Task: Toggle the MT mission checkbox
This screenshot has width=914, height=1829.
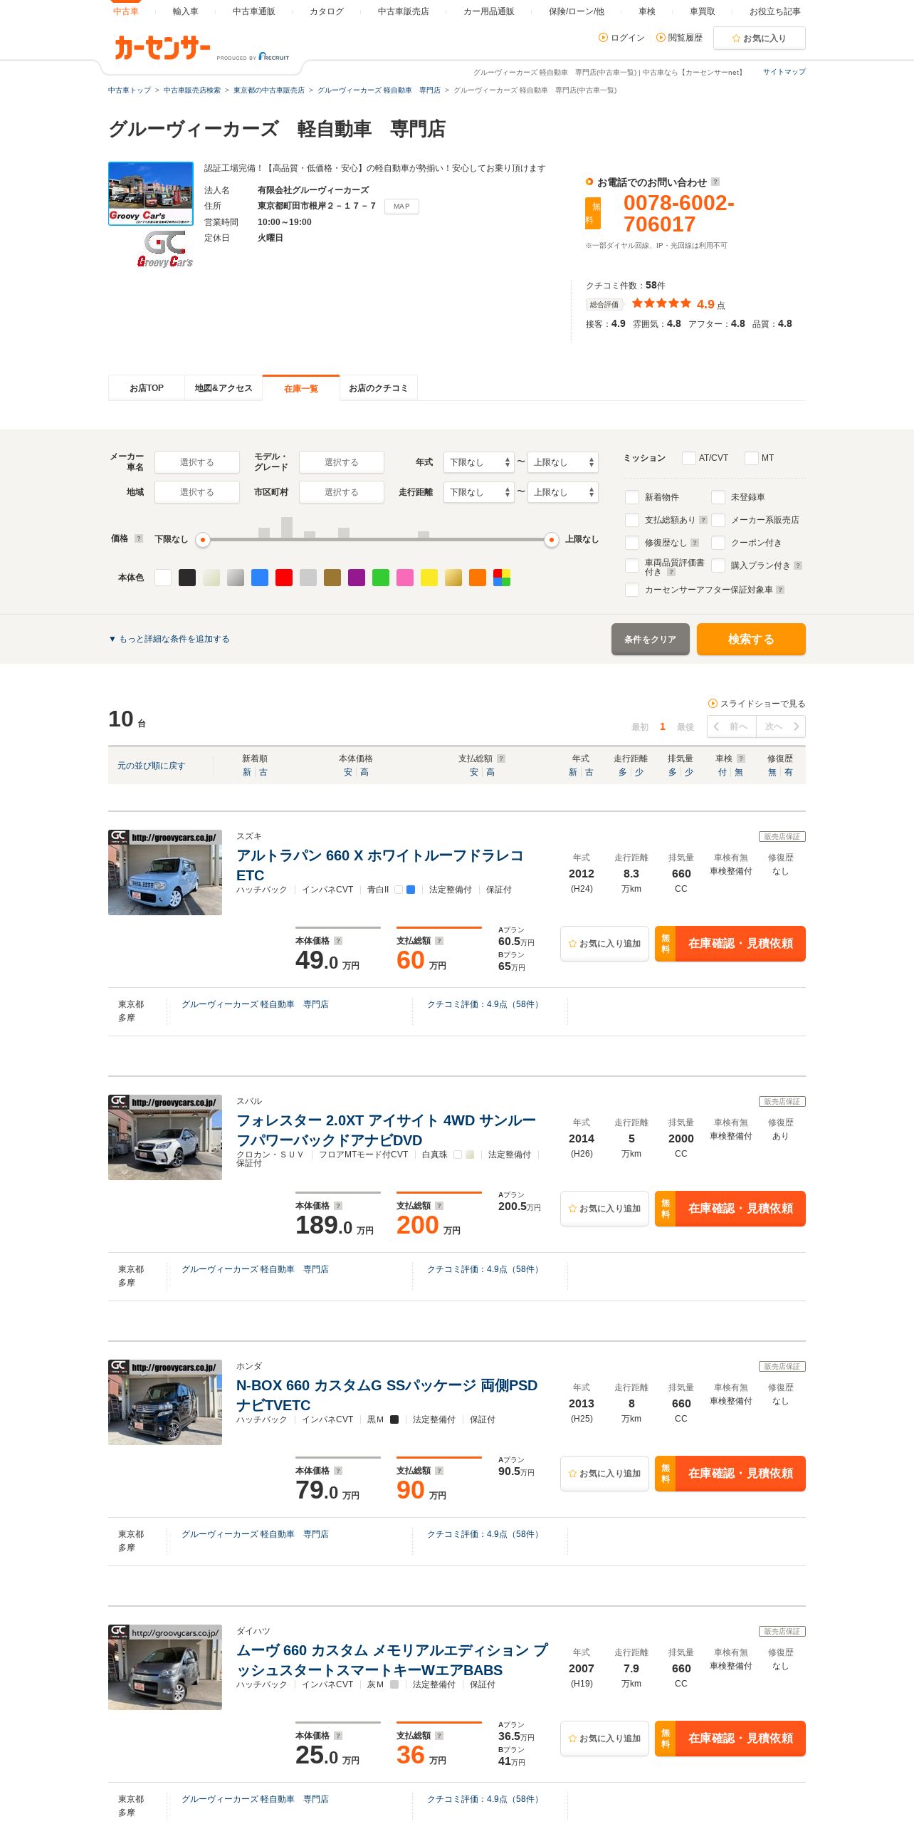Action: click(752, 458)
